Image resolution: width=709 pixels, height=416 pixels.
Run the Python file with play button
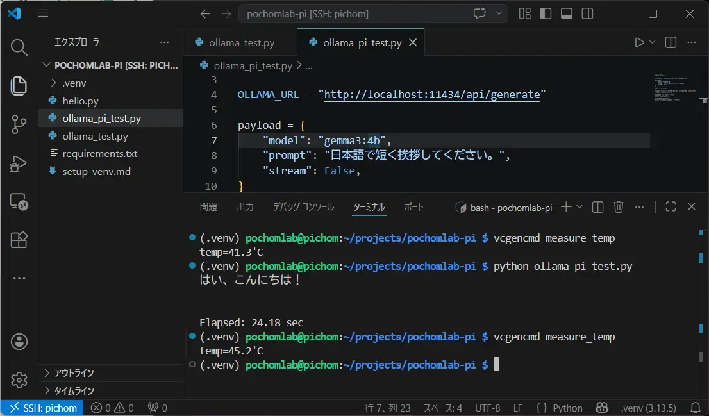click(639, 42)
